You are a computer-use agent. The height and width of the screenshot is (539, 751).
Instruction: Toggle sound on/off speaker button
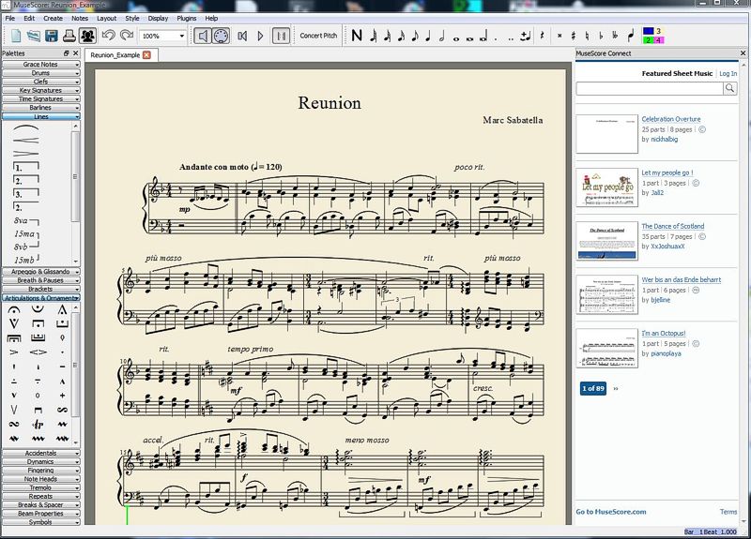(x=203, y=36)
